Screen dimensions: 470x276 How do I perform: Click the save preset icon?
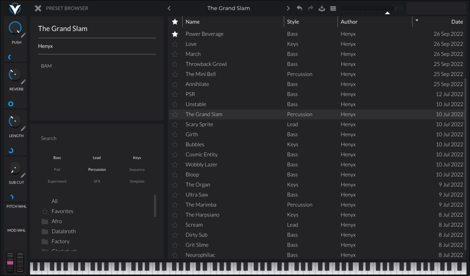click(322, 8)
